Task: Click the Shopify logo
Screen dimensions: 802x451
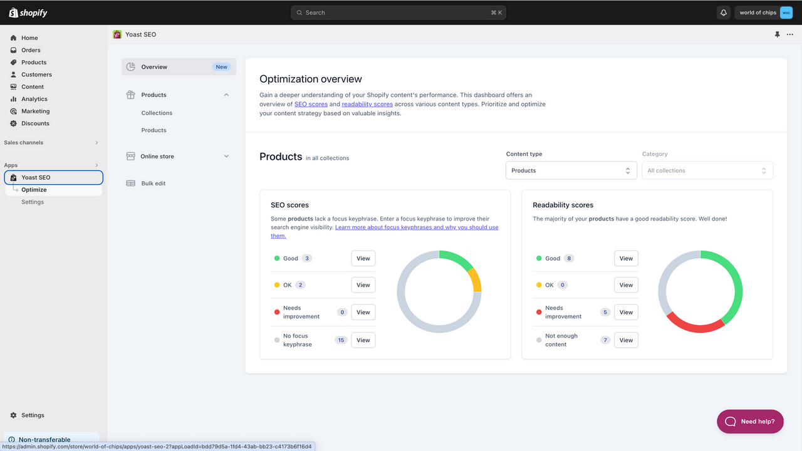Action: (28, 13)
